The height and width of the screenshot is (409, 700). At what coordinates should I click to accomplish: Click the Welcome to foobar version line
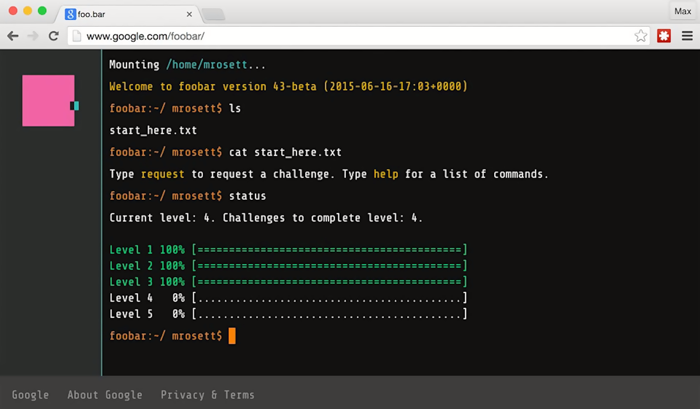(289, 87)
